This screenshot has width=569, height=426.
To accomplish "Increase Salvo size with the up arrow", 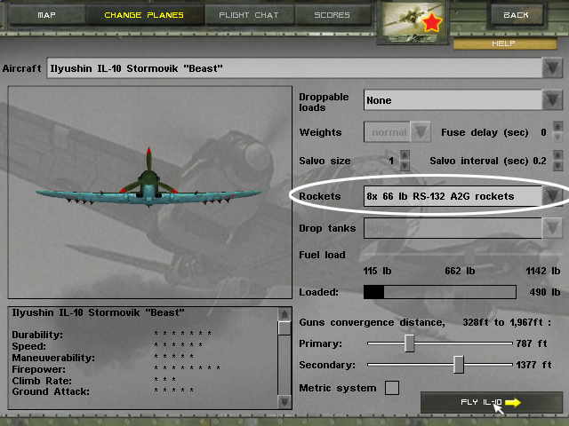I will pos(405,155).
